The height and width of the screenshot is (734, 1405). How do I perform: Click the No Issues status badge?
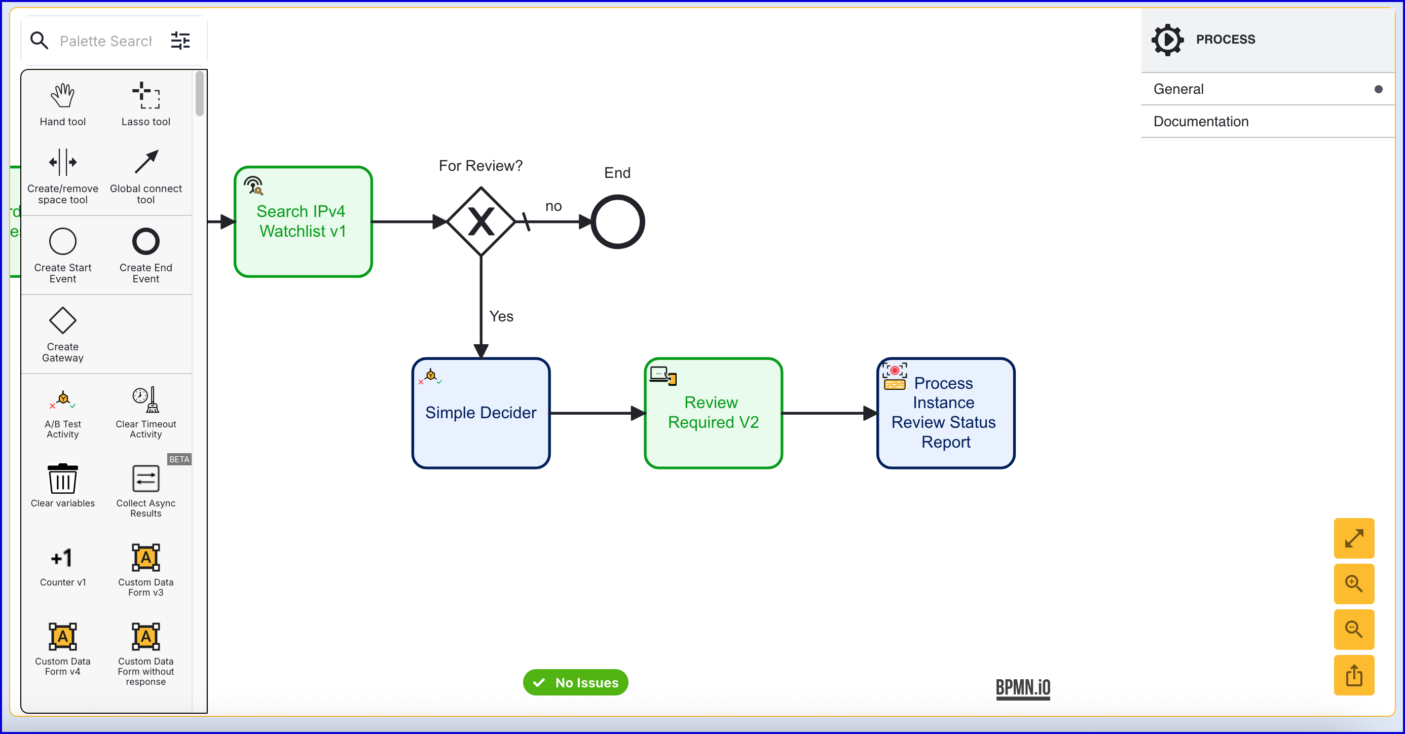click(x=575, y=682)
